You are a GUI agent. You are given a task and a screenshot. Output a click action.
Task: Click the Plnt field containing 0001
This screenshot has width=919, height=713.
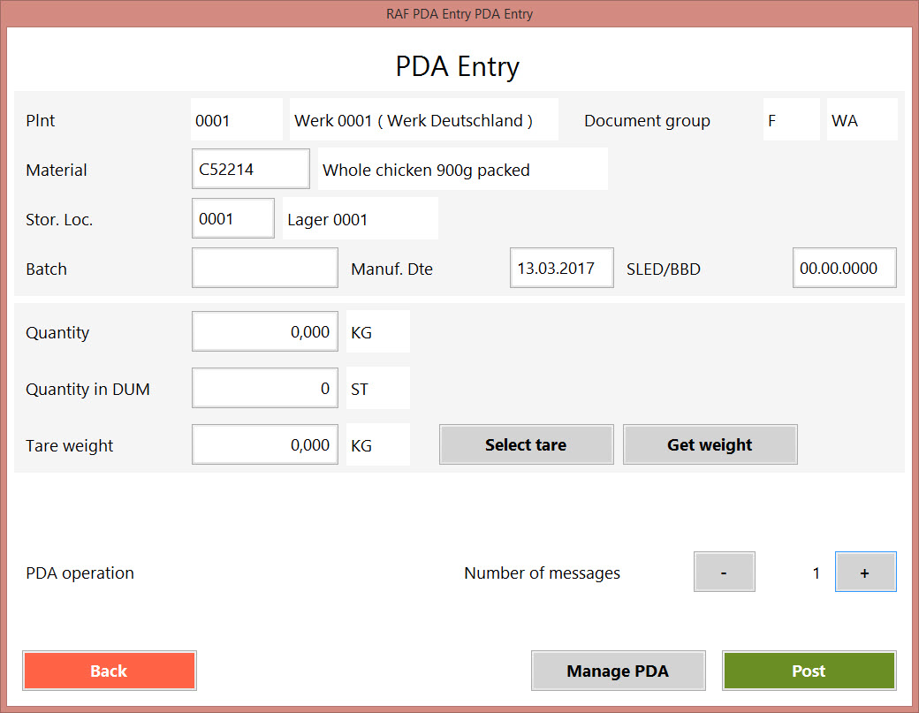click(x=236, y=119)
